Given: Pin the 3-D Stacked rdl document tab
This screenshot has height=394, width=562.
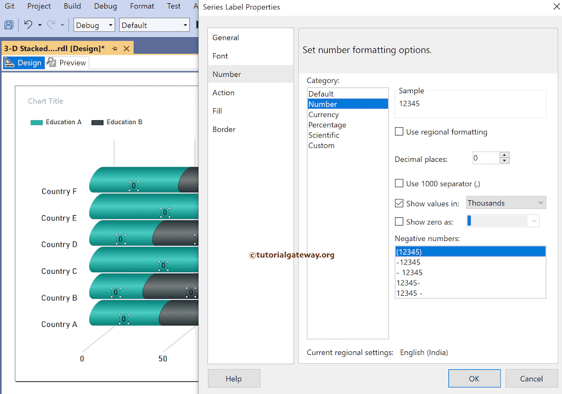Looking at the screenshot, I should (x=114, y=48).
